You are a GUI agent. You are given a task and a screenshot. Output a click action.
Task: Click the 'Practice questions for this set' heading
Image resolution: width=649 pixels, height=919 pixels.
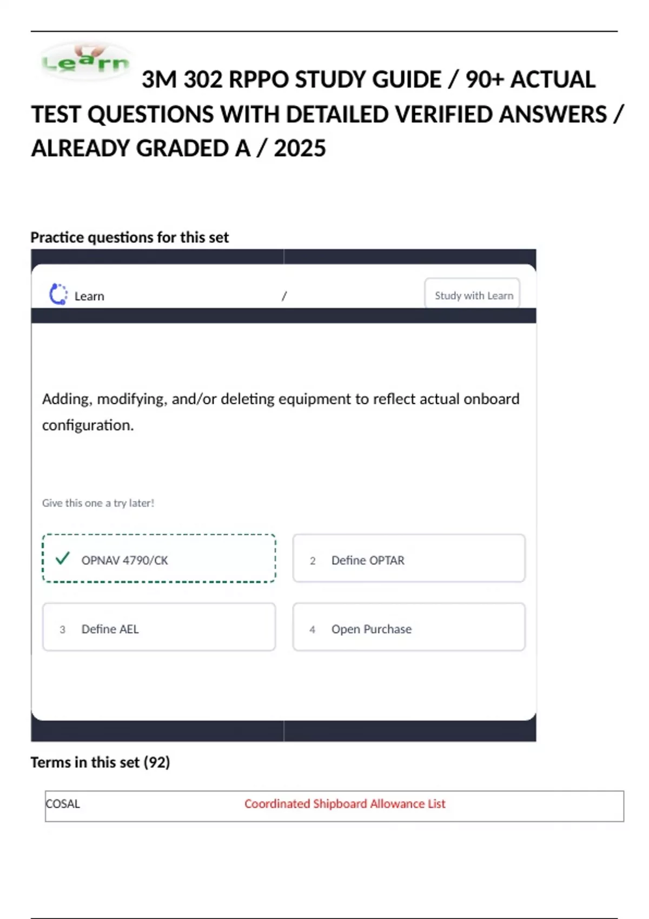point(129,237)
